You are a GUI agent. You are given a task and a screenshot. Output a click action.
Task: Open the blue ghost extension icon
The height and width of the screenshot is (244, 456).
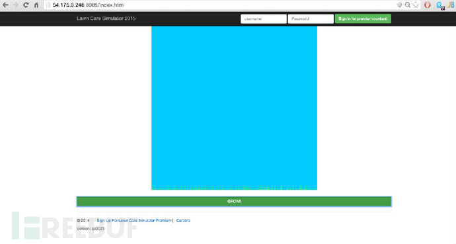(x=440, y=5)
